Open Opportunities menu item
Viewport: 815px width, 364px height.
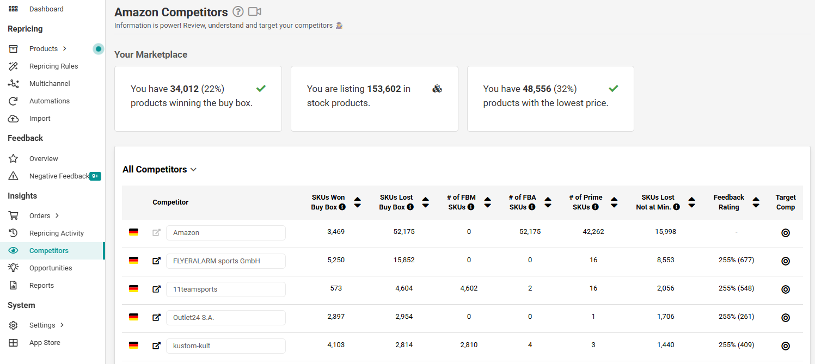coord(51,268)
